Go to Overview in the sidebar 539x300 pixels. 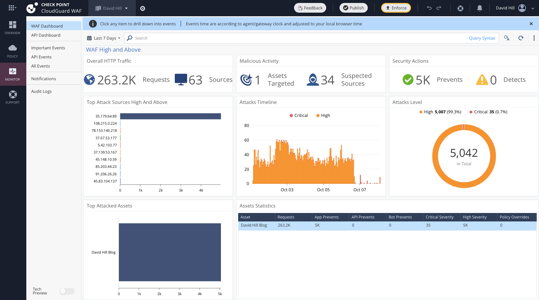[x=13, y=28]
